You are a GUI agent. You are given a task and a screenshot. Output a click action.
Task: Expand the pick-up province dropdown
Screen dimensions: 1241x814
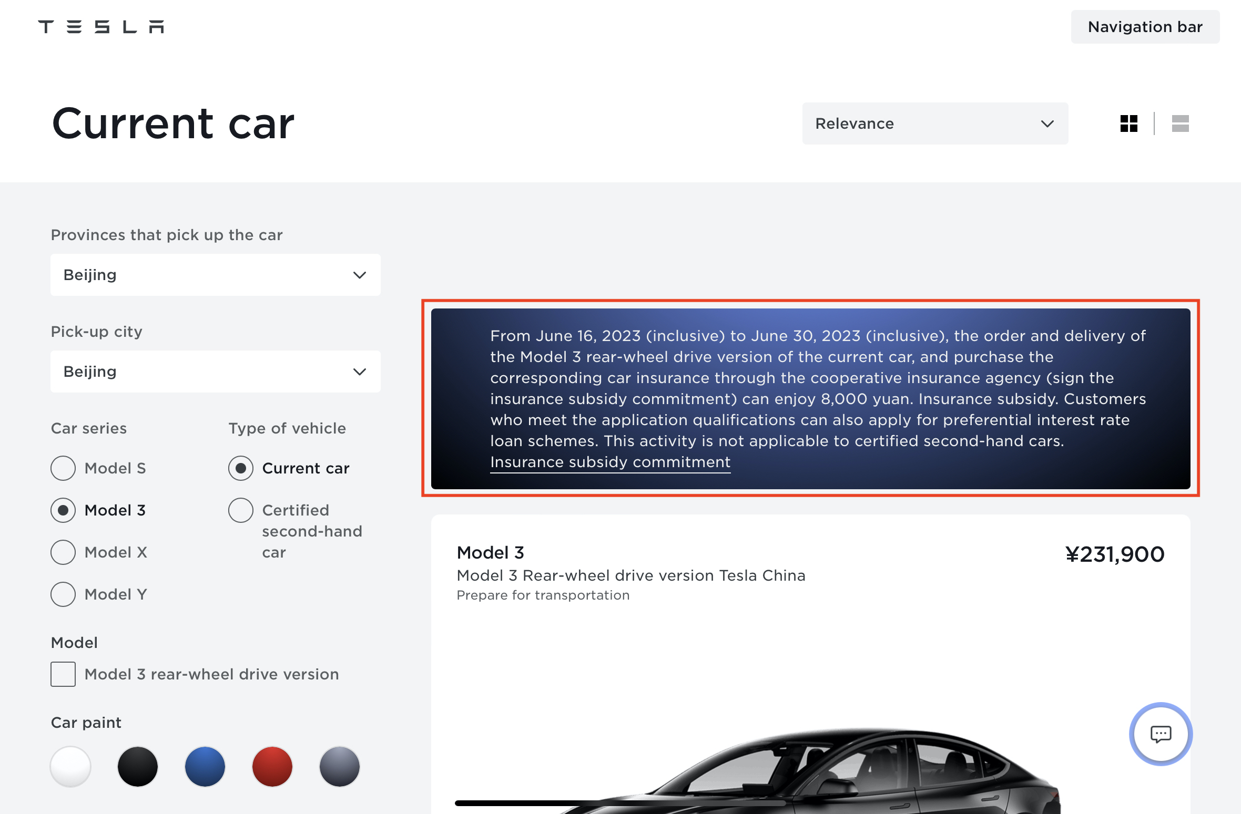click(216, 275)
